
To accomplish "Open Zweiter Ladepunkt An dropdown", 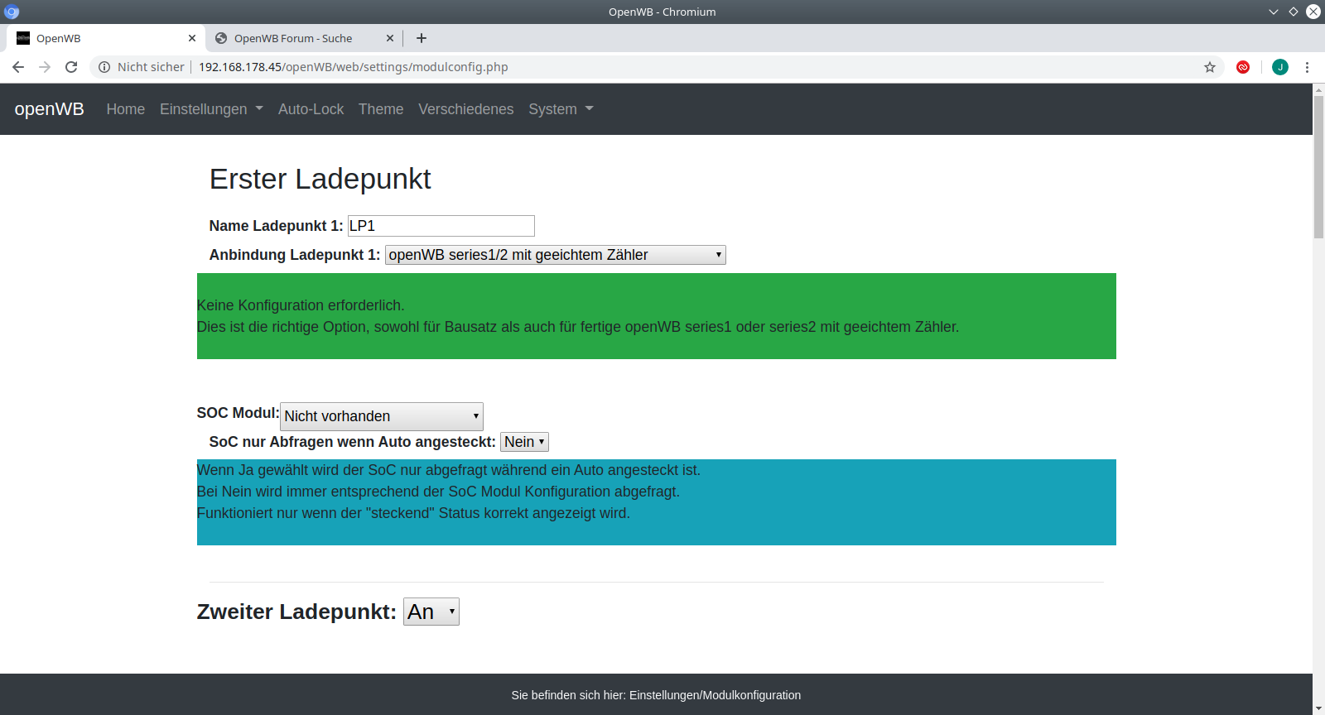I will pyautogui.click(x=431, y=612).
